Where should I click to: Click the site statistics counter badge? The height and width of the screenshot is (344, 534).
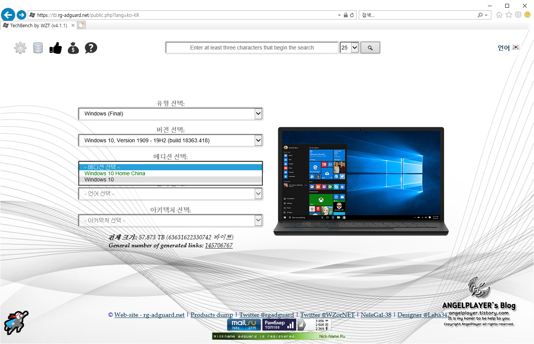tap(314, 325)
